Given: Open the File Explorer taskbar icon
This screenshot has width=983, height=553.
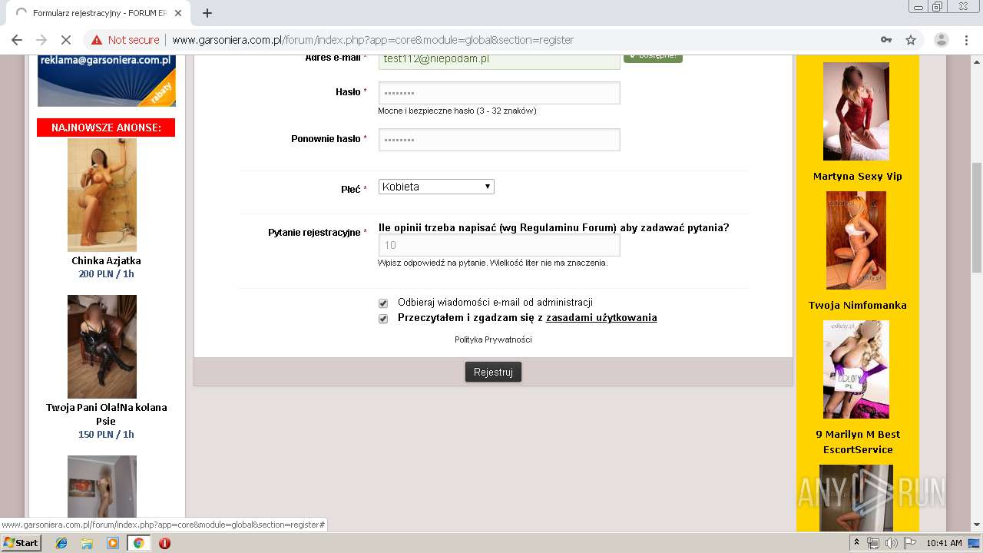Looking at the screenshot, I should pos(87,543).
